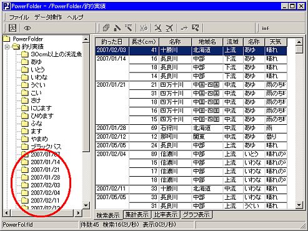308x231 pixels.
Task: Click the pencil edit icon in toolbar
Action: pyautogui.click(x=117, y=27)
